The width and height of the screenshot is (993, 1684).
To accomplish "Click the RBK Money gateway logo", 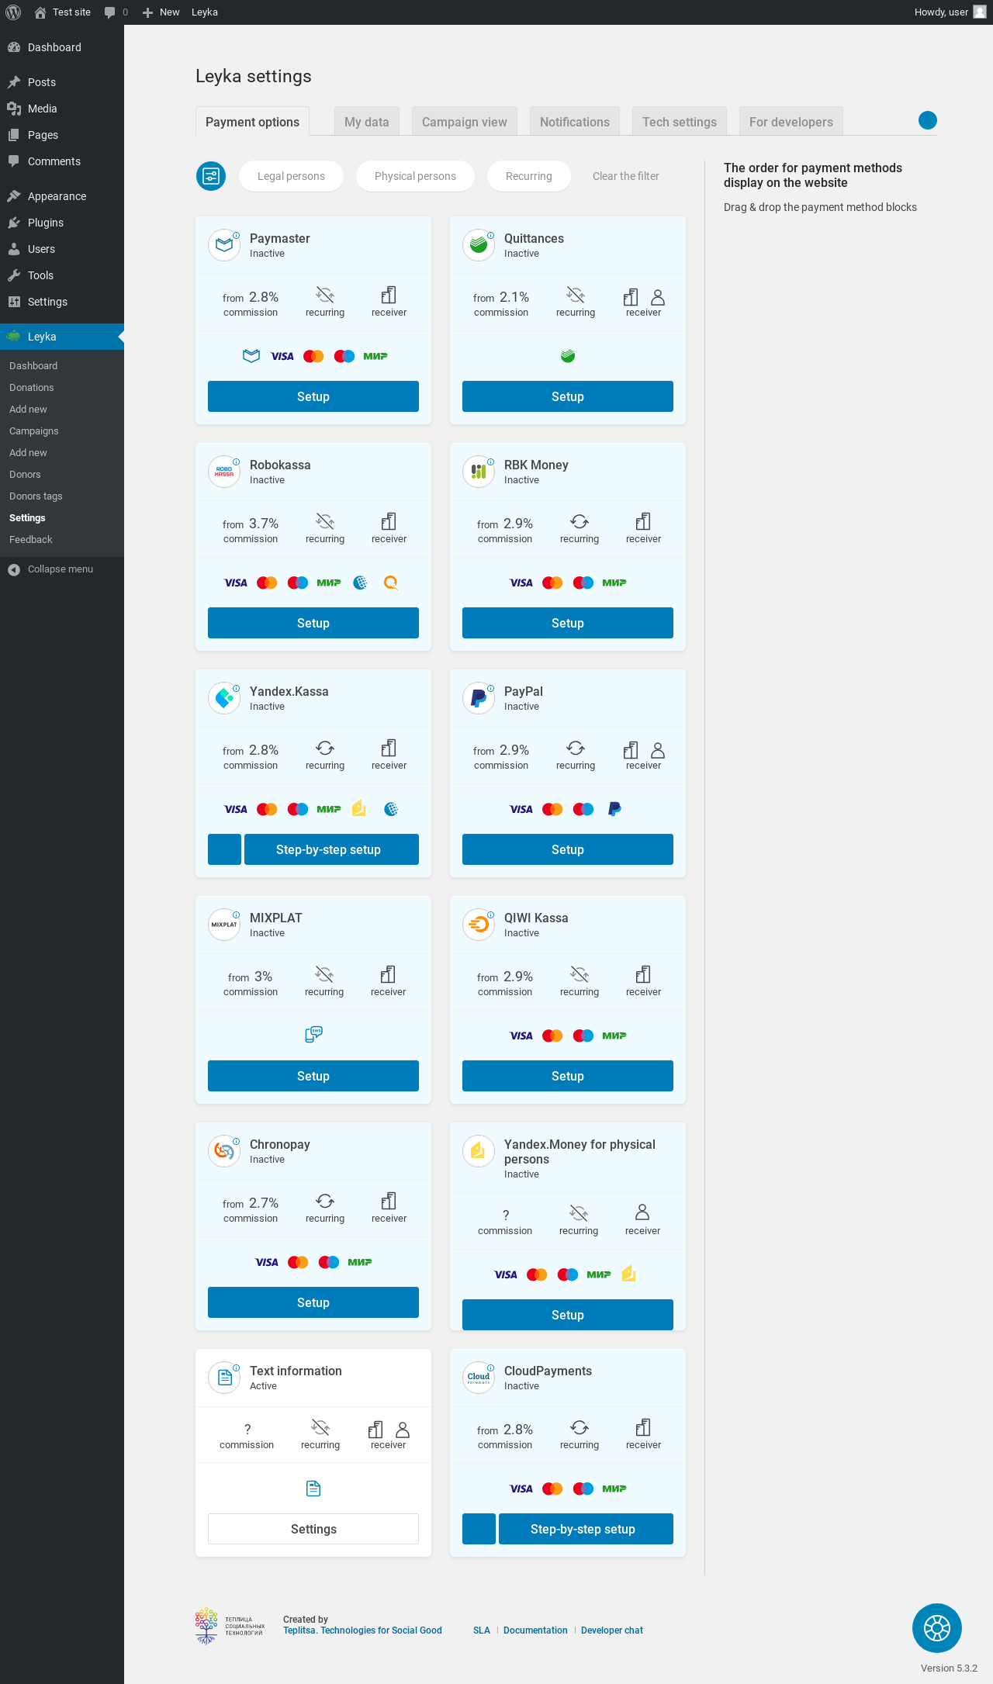I will [x=479, y=472].
